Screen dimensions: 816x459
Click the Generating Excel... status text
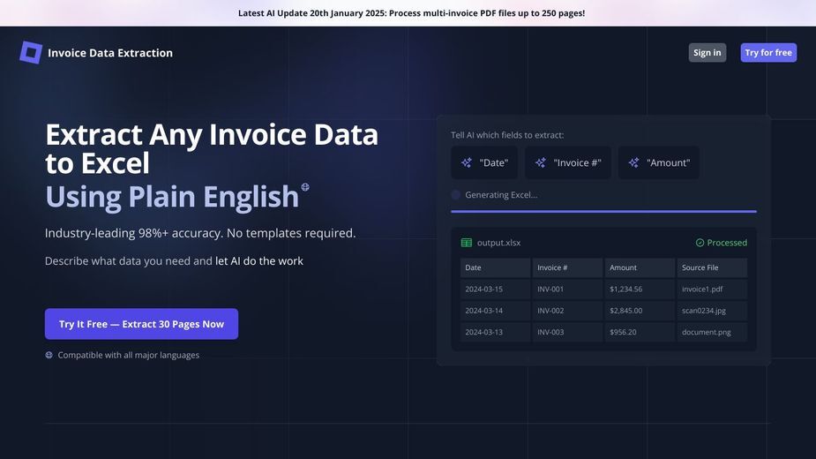tap(501, 195)
